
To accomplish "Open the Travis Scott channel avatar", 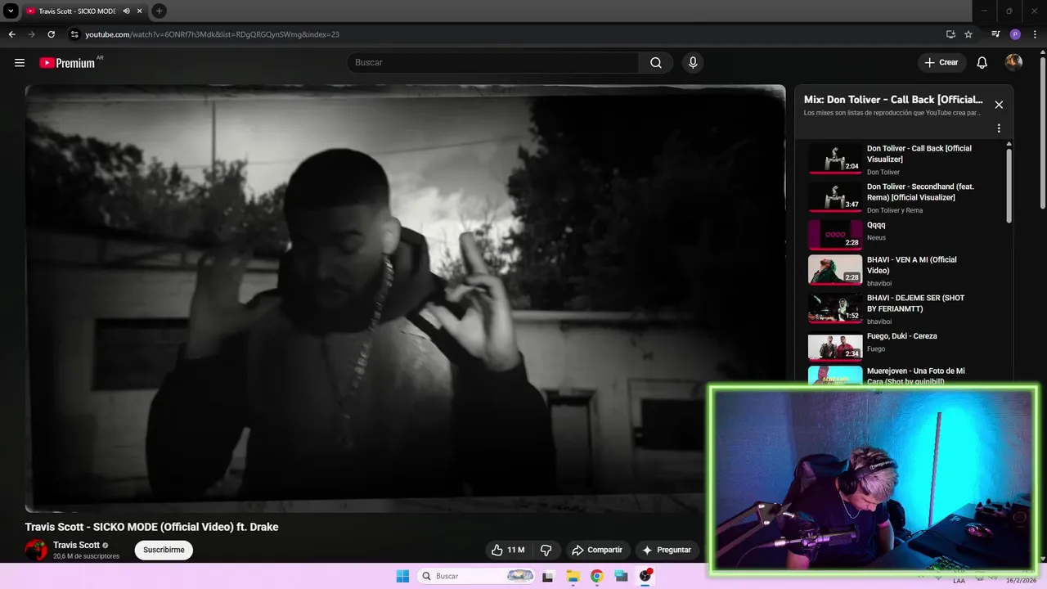I will 36,550.
